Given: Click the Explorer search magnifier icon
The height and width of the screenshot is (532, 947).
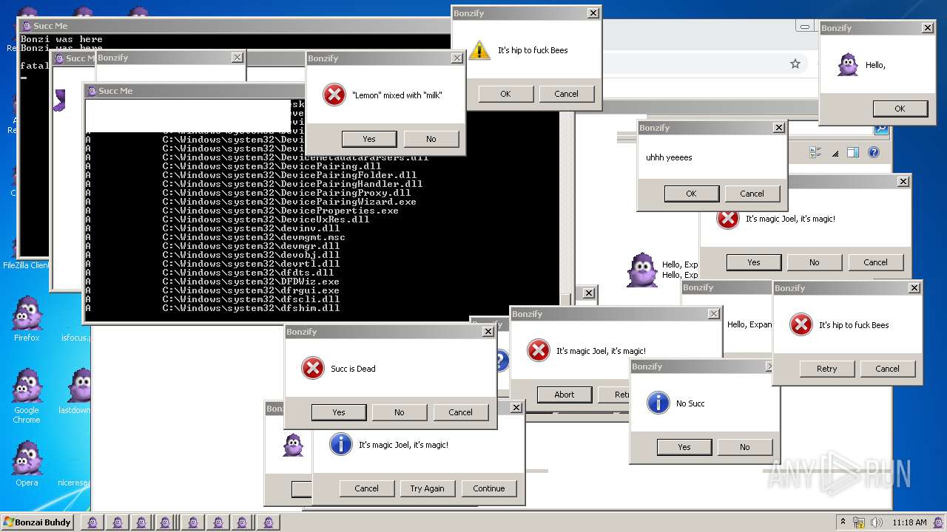Looking at the screenshot, I should (x=880, y=129).
